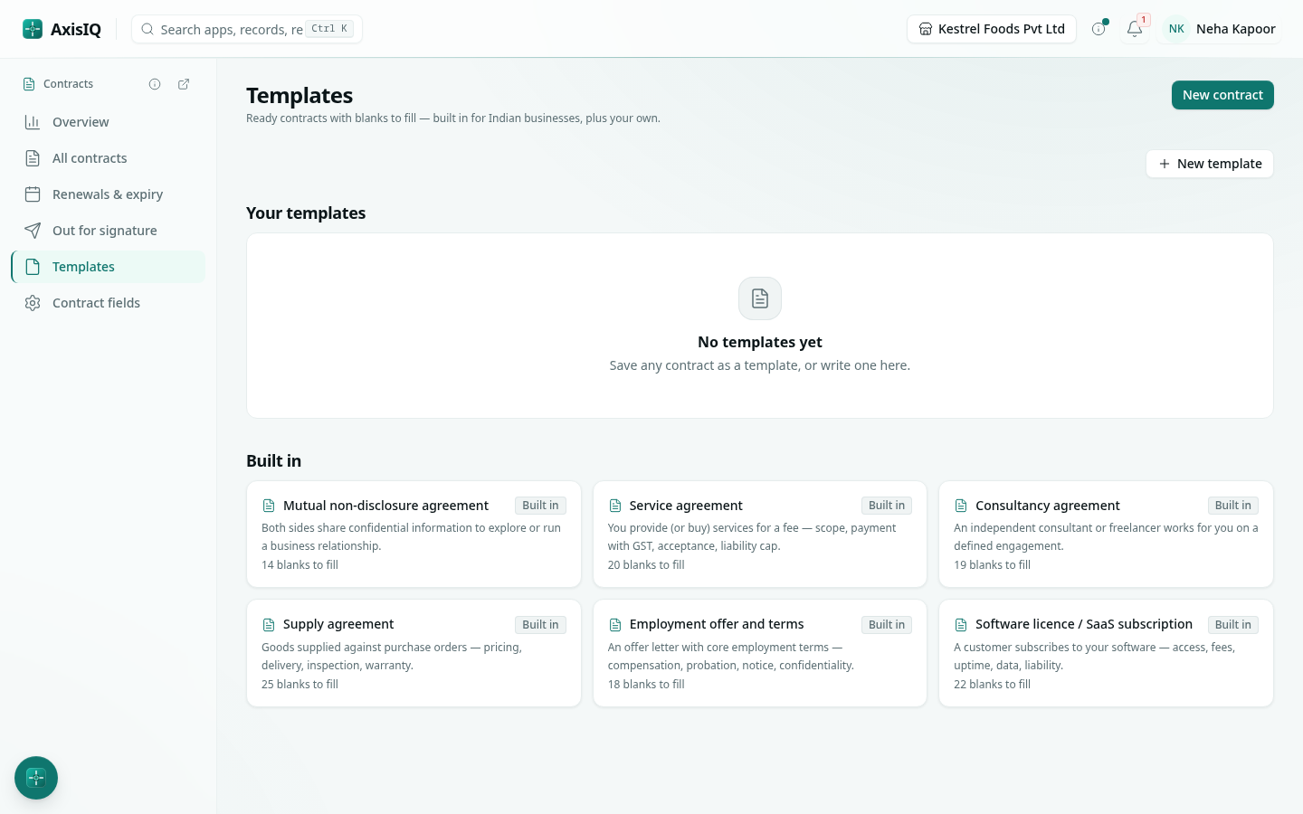The height and width of the screenshot is (814, 1303).
Task: Open the Consultancy agreement template card
Action: (x=1106, y=535)
